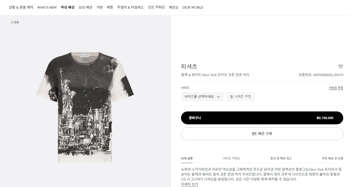Open the 문의 및 매장 재고 tab
351x187 pixels.
(x=281, y=158)
